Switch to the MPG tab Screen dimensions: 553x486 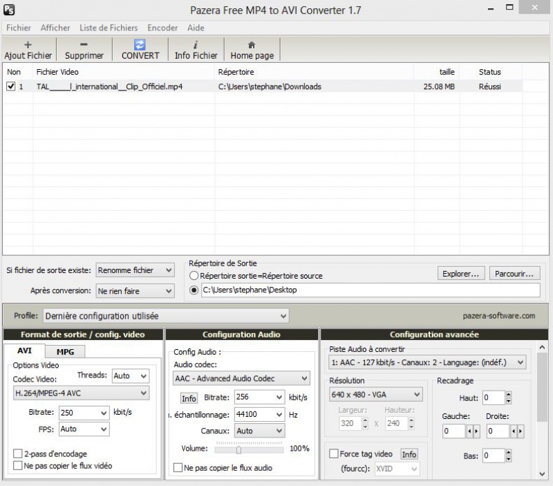pyautogui.click(x=65, y=351)
